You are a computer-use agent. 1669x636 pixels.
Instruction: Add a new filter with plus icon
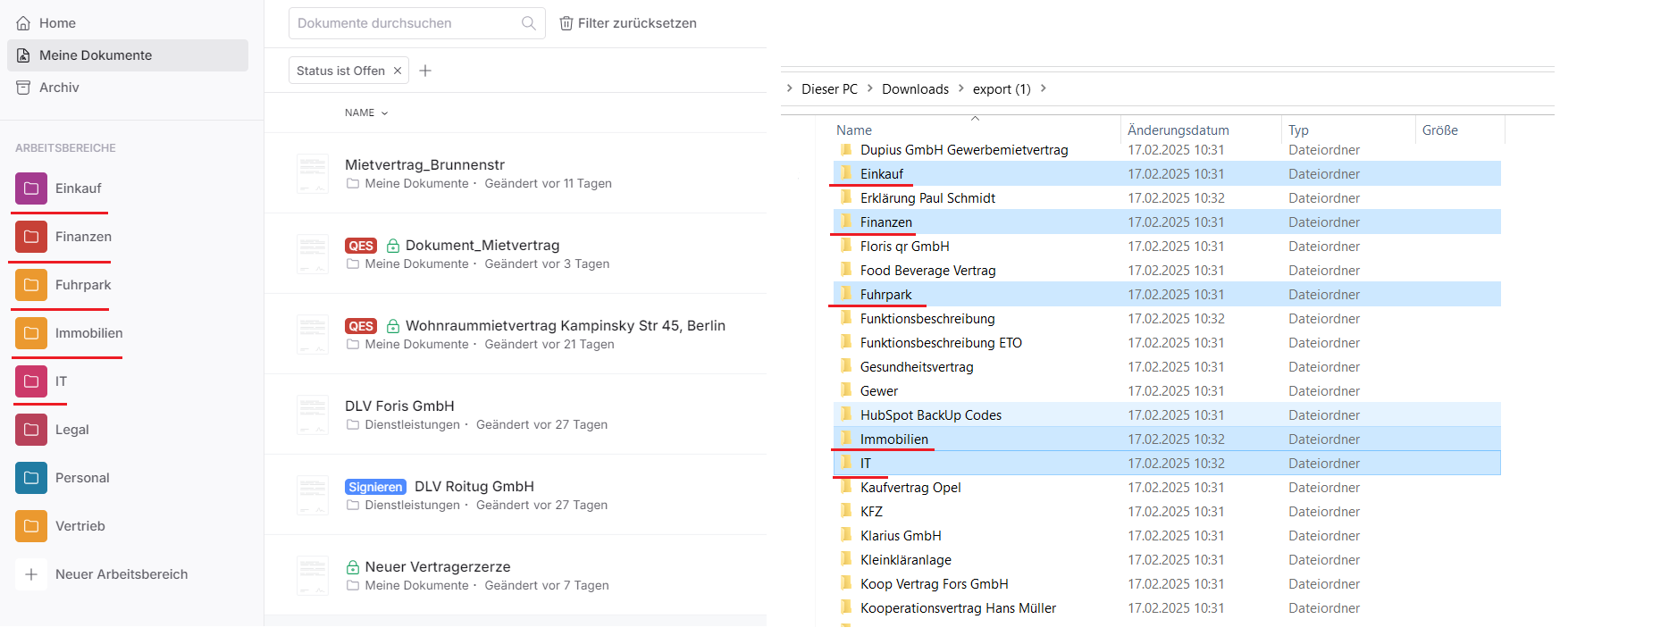425,71
